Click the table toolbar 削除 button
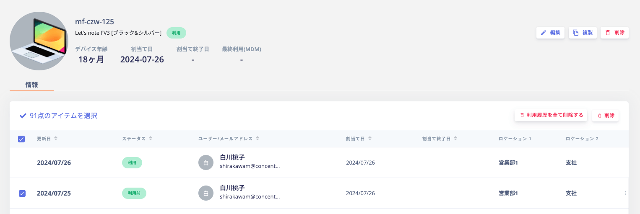 pyautogui.click(x=605, y=115)
